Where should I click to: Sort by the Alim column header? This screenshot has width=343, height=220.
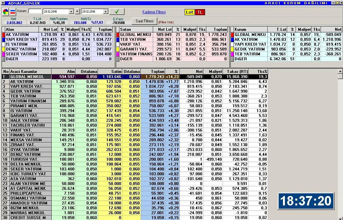coord(64,71)
